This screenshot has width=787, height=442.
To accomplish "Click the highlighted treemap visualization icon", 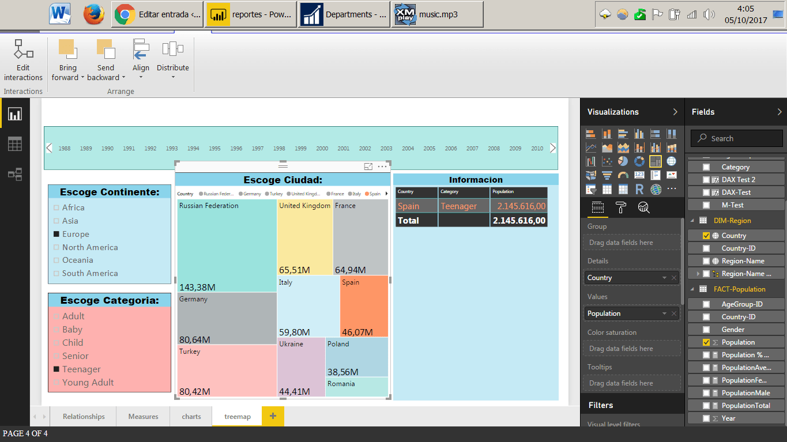I will click(x=656, y=161).
